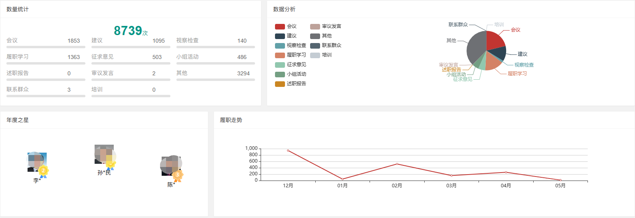Click the 建议 progress bar in 数量统计
This screenshot has width=635, height=218.
point(131,47)
